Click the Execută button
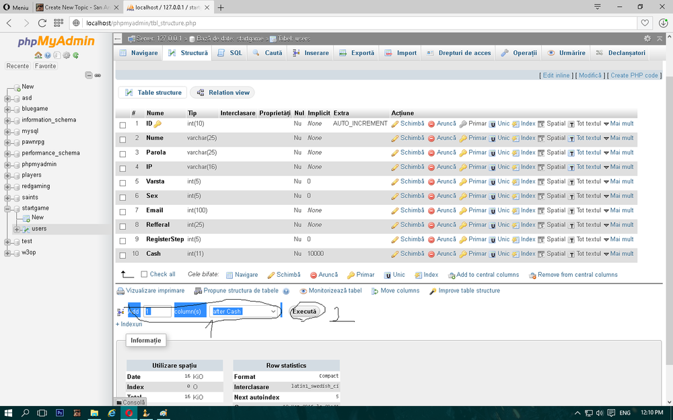 [304, 312]
